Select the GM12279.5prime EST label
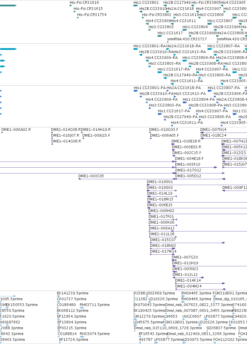Viewport: 247px width, 344px height. [x=149, y=316]
